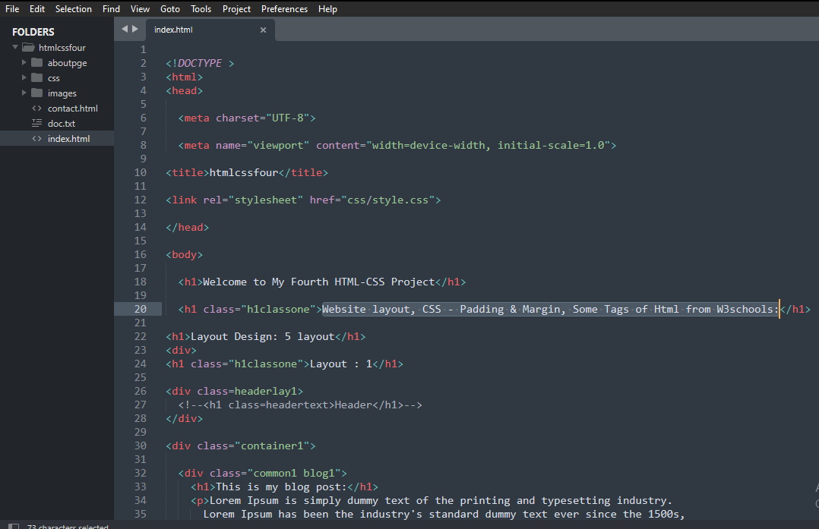
Task: Click the doc.txt text file icon
Action: click(36, 123)
